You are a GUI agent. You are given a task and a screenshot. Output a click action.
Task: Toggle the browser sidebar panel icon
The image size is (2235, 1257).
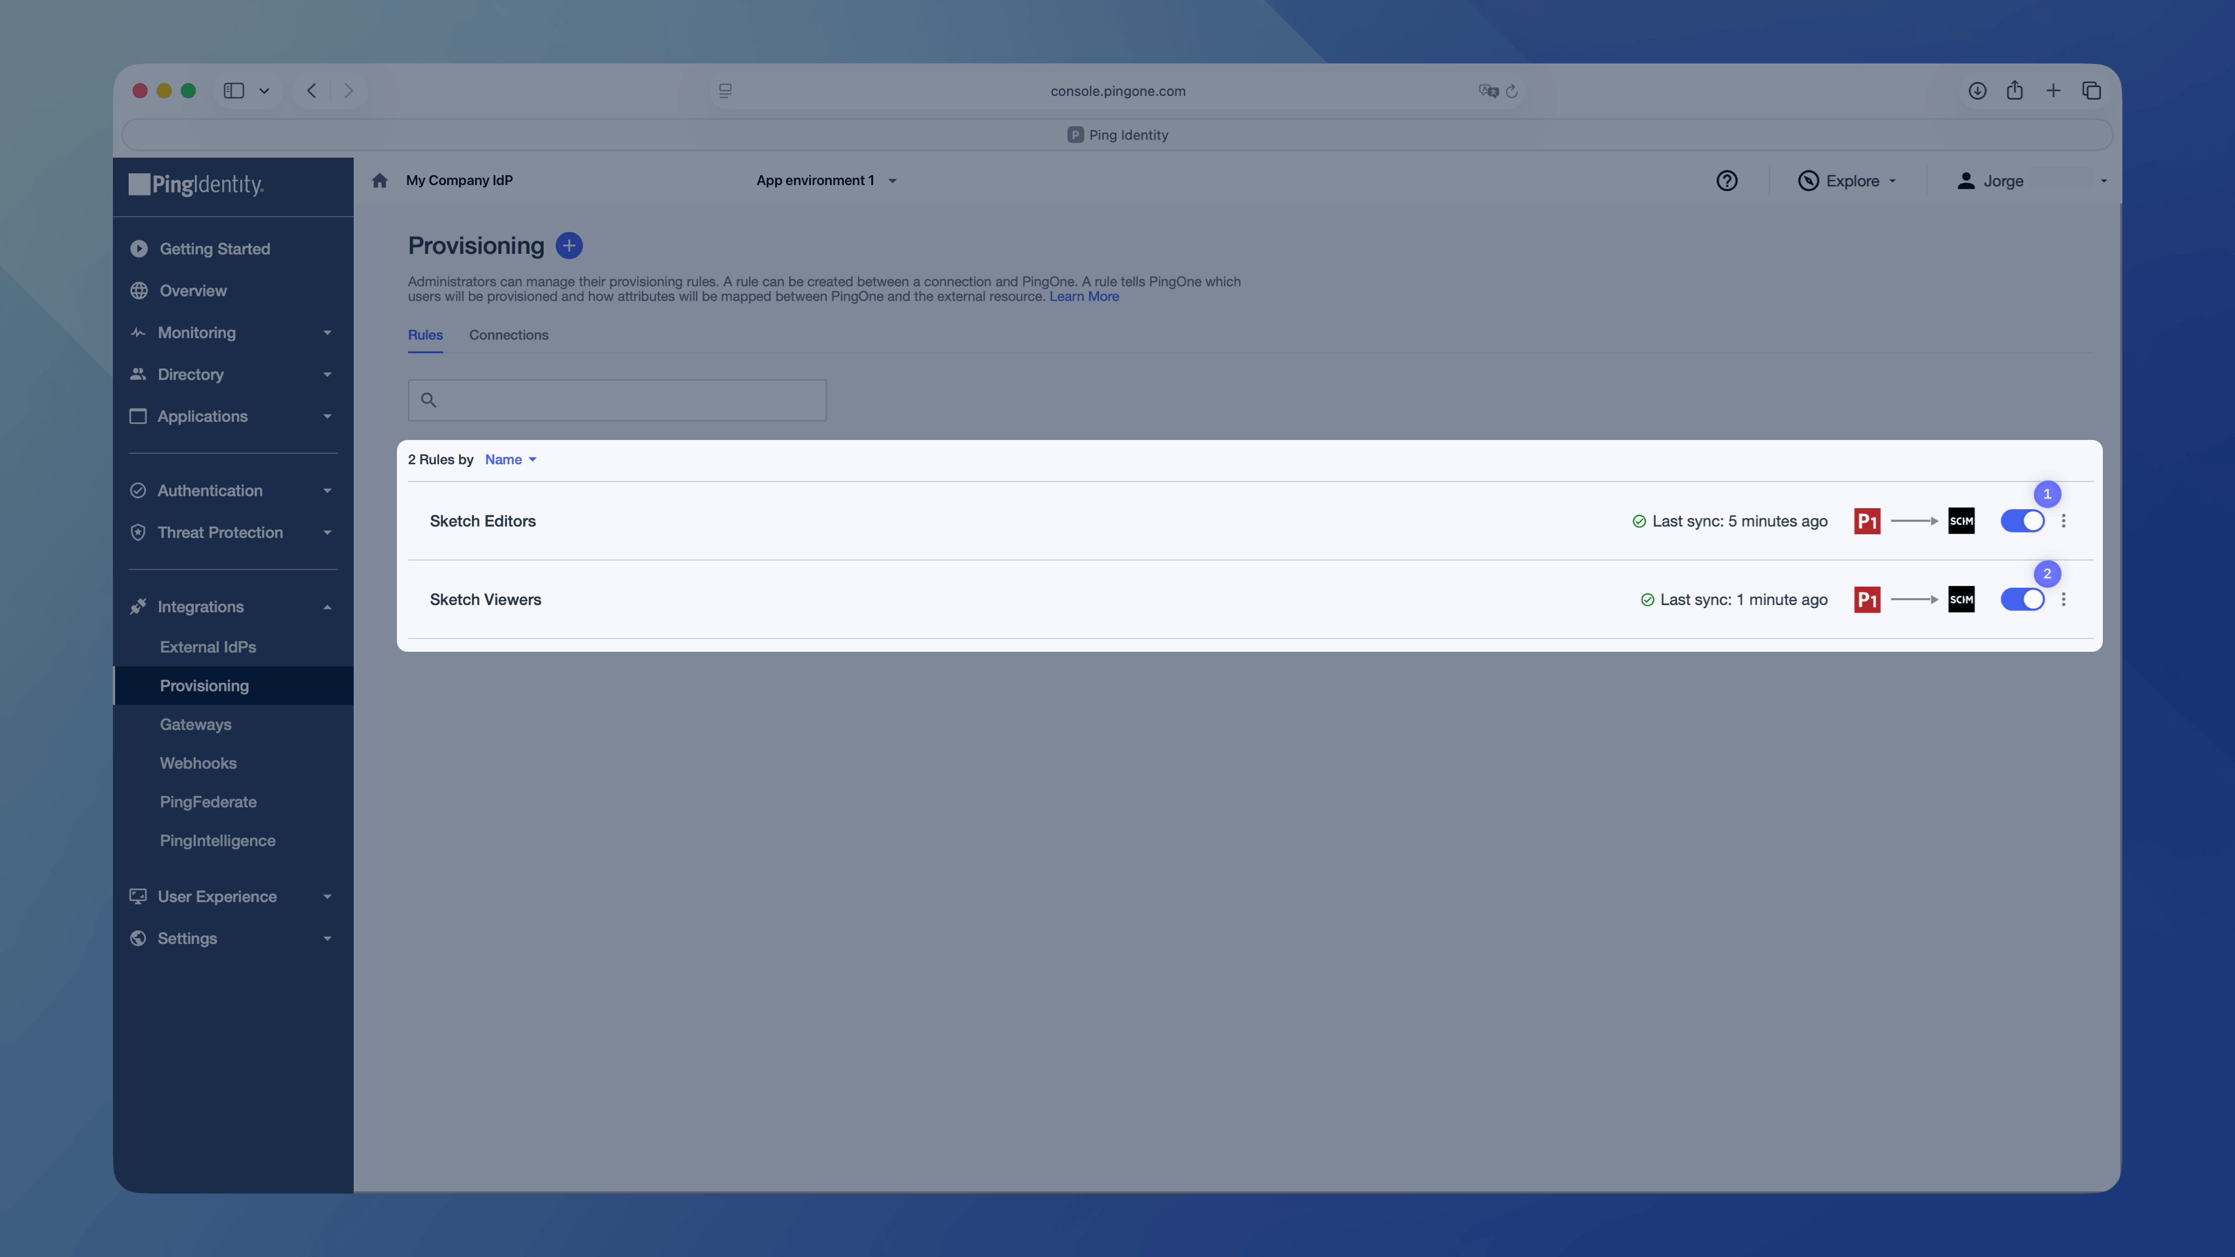pyautogui.click(x=233, y=90)
